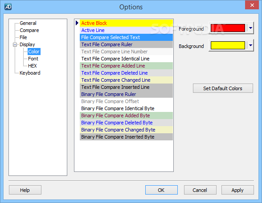The width and height of the screenshot is (262, 203).
Task: Select File Compare Selected Text row
Action: pos(126,37)
